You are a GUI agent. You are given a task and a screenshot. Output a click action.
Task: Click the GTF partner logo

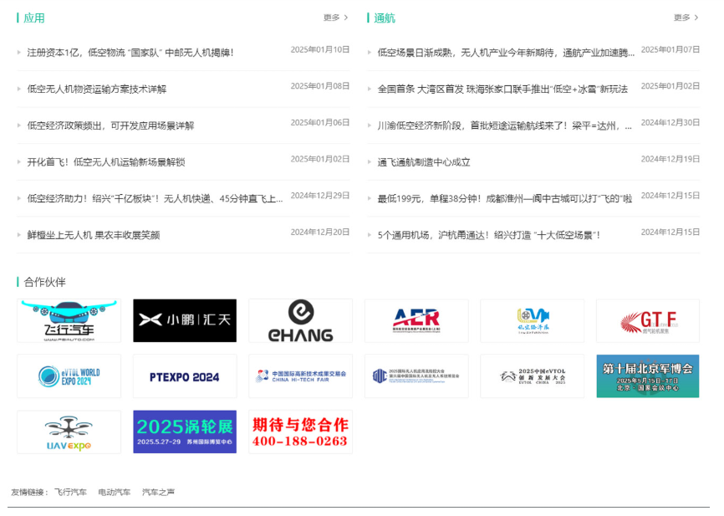coord(648,321)
